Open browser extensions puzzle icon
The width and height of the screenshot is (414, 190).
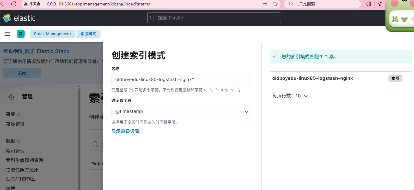coord(368,4)
